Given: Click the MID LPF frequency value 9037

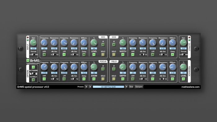Looking at the screenshot, I should click(x=64, y=49).
